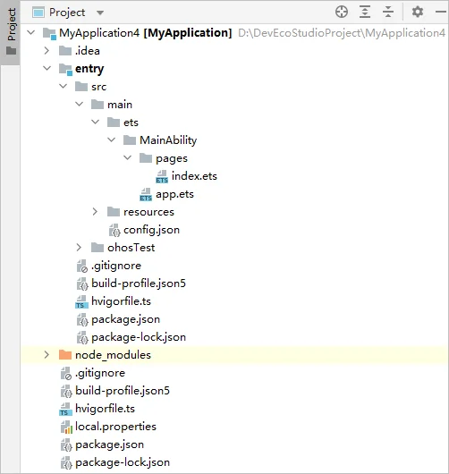449x474 pixels.
Task: Expand the node_modules folder
Action: coord(47,354)
